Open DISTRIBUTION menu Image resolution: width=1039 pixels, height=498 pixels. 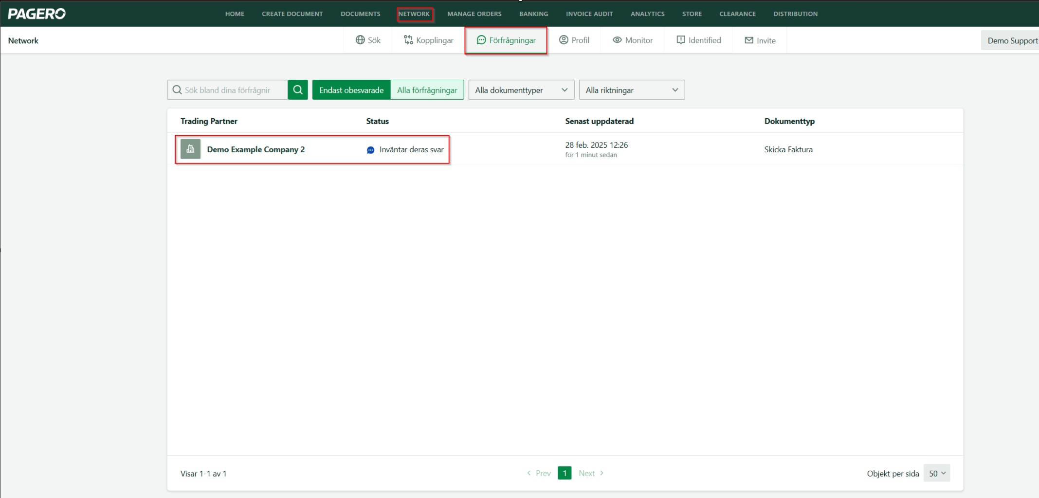pyautogui.click(x=796, y=14)
